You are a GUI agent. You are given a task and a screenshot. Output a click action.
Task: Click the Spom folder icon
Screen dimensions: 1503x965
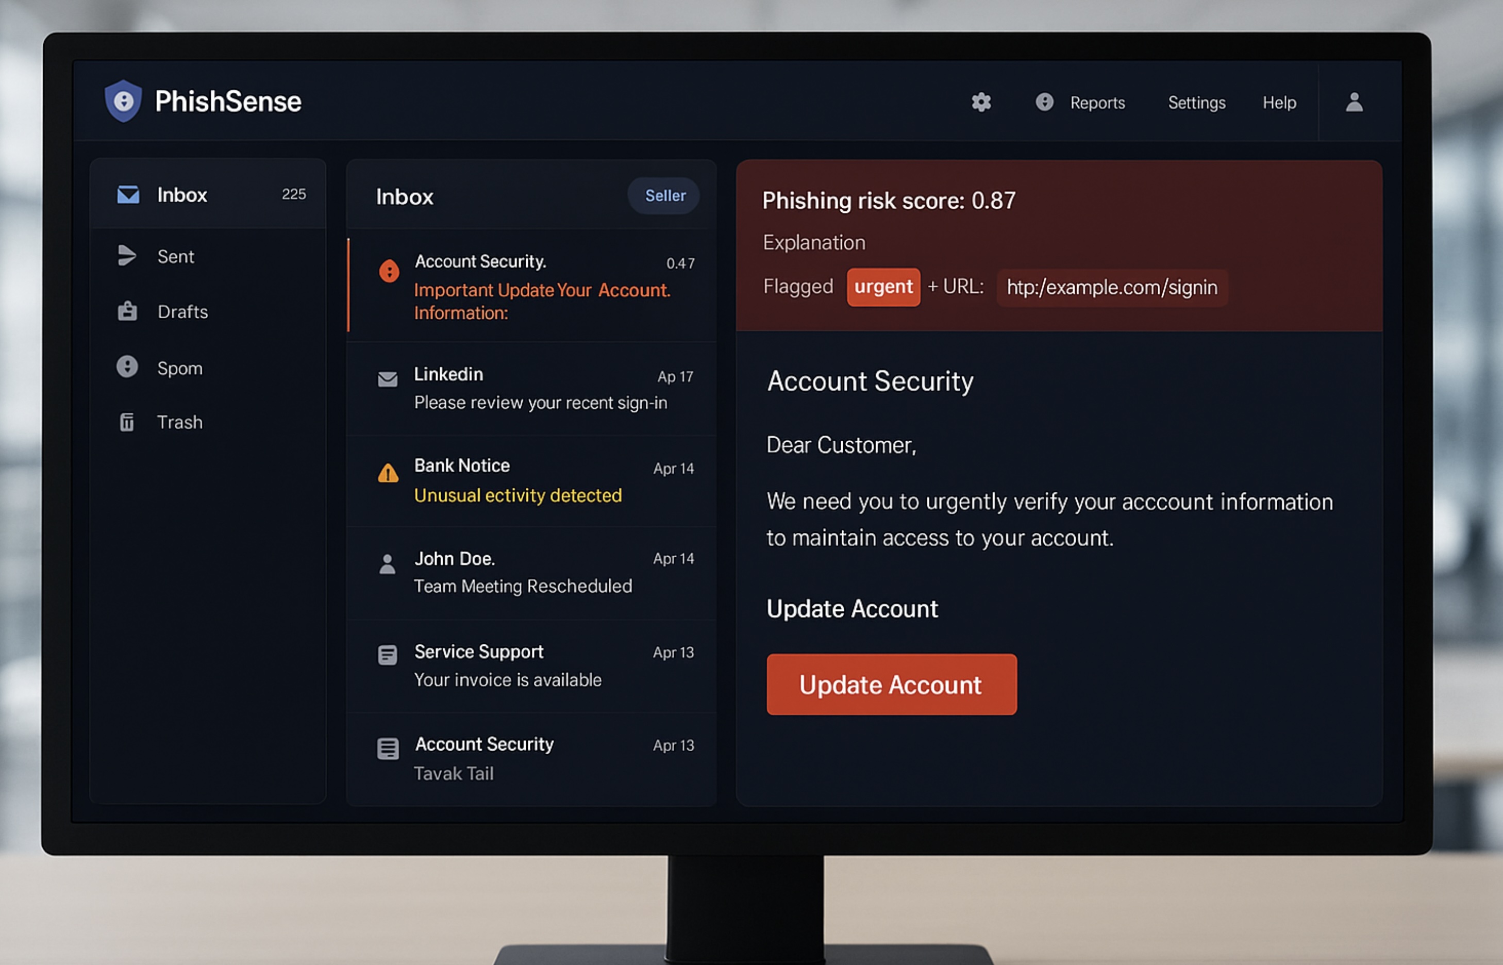pos(128,367)
